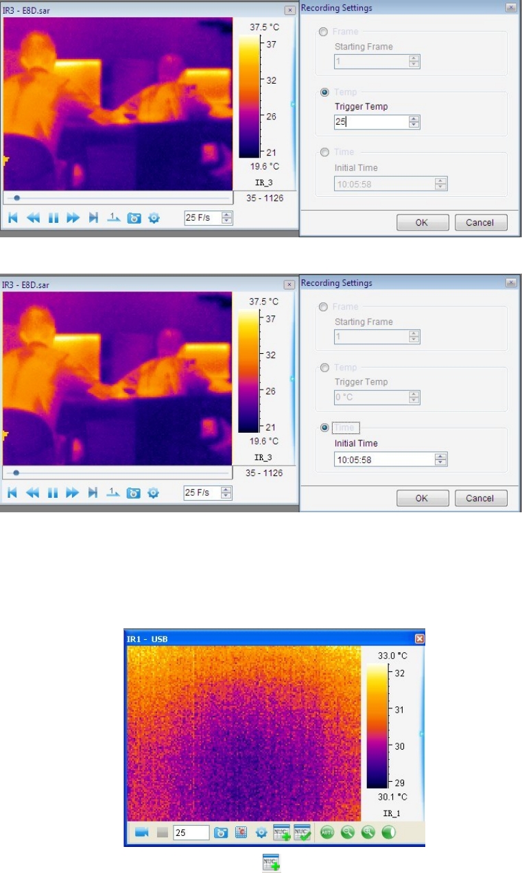Rewind IR3 player beside the Temp-enabled dialog

[x=33, y=218]
